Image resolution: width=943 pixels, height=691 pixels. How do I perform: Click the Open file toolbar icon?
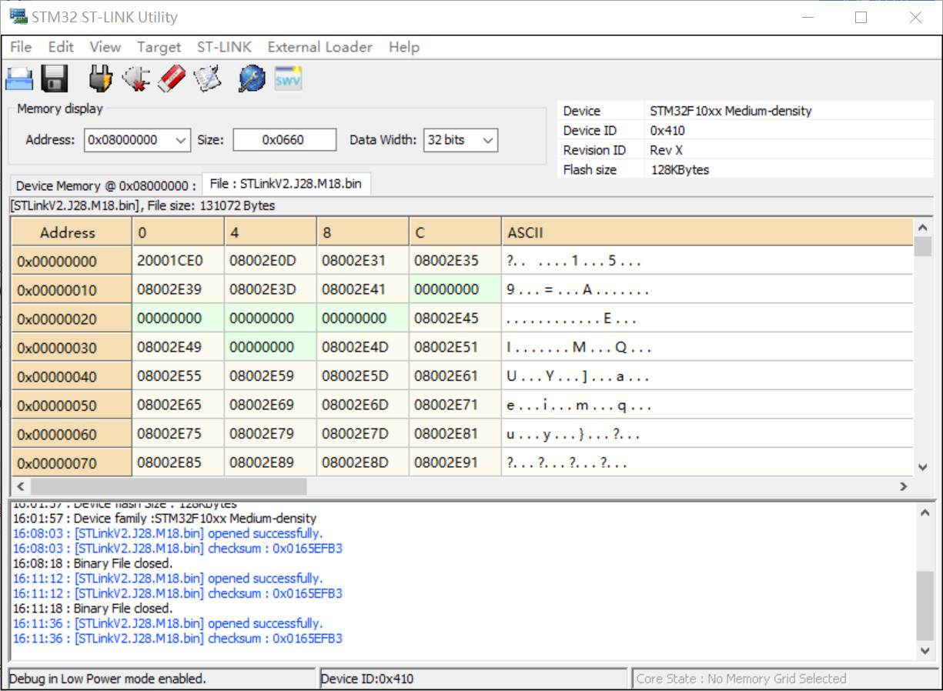pyautogui.click(x=19, y=78)
